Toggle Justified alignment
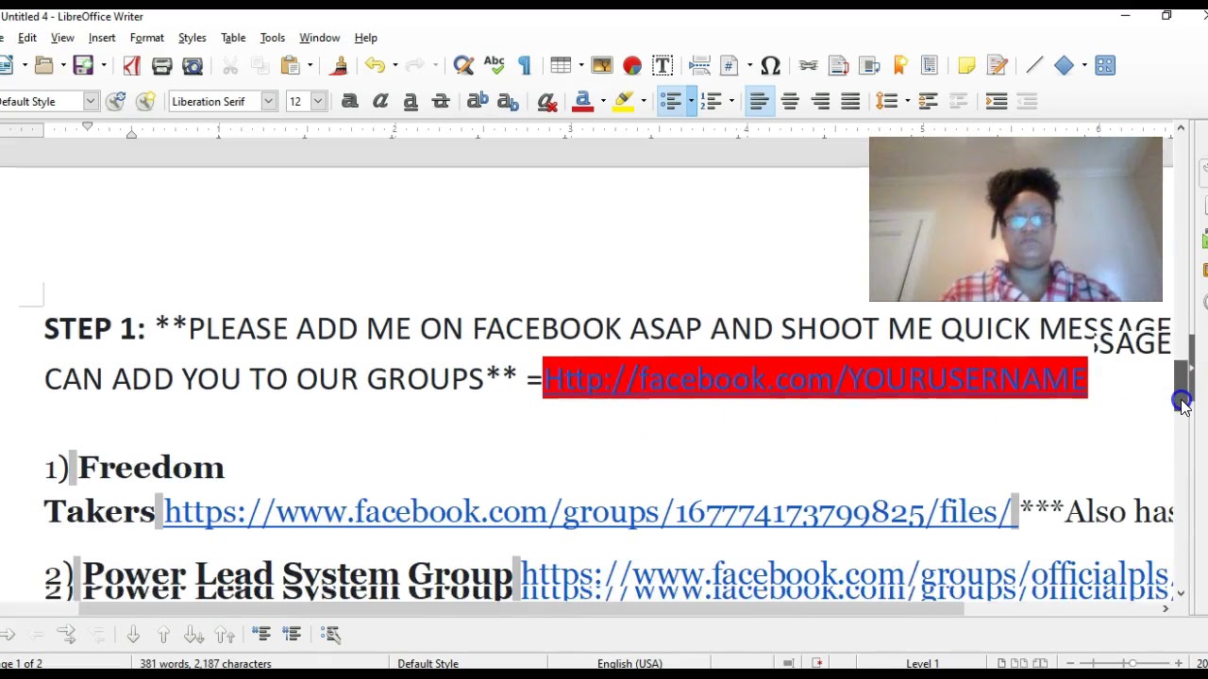 850,101
